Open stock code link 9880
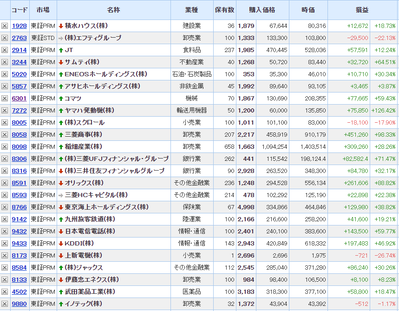Screen dimensions: 399x311 19,304
